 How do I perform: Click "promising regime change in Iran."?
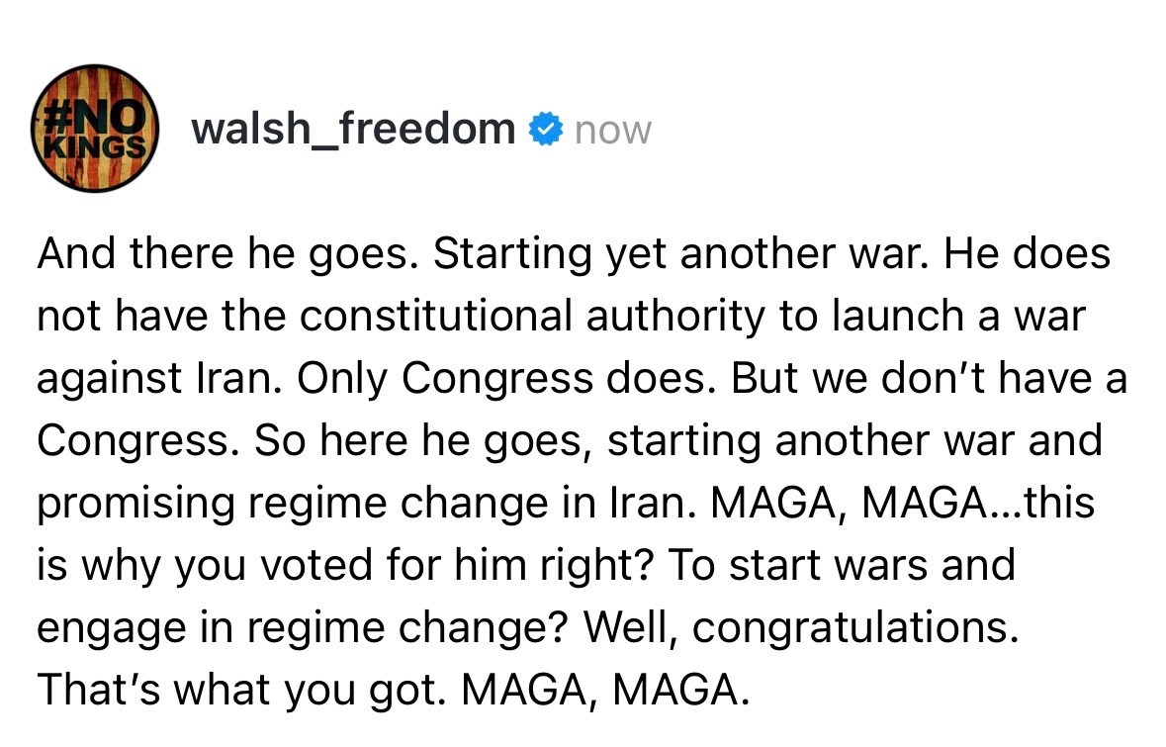(x=366, y=505)
